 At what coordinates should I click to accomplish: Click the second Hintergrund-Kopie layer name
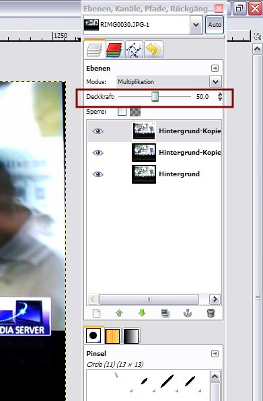[x=190, y=153]
